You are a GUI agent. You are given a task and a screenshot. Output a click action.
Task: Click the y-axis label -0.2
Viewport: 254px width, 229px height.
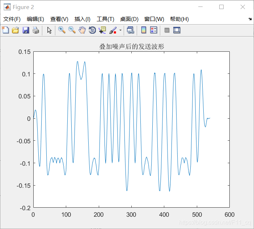pos(25,208)
